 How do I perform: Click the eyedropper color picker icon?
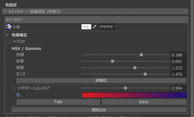point(94,27)
